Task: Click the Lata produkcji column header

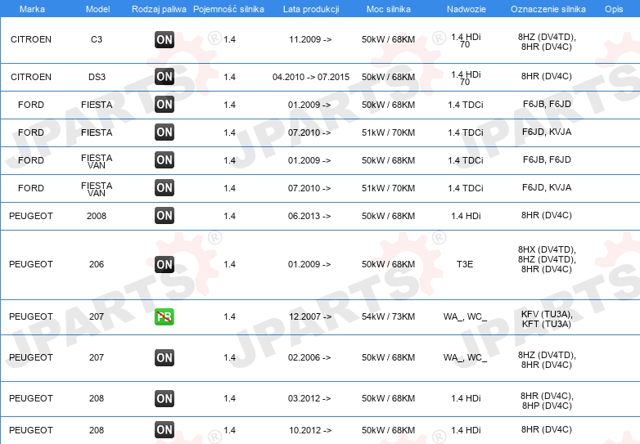Action: [311, 9]
